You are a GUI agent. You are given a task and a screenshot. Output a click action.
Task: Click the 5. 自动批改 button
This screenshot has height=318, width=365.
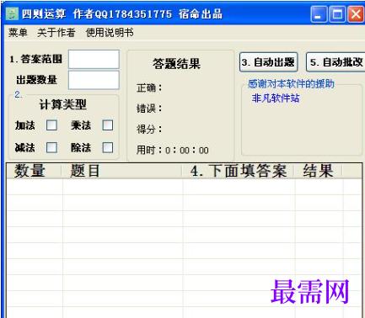(335, 62)
